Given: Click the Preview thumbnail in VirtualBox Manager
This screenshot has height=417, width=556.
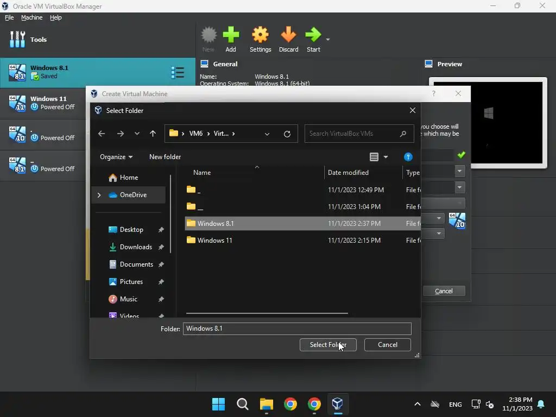Looking at the screenshot, I should click(x=488, y=123).
